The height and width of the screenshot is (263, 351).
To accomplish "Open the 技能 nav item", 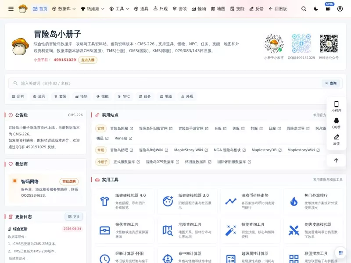I will coord(237,9).
